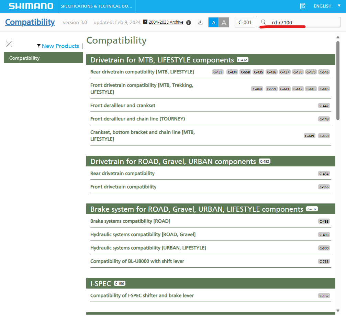Click the New Products filter
The image size is (346, 316).
point(60,46)
